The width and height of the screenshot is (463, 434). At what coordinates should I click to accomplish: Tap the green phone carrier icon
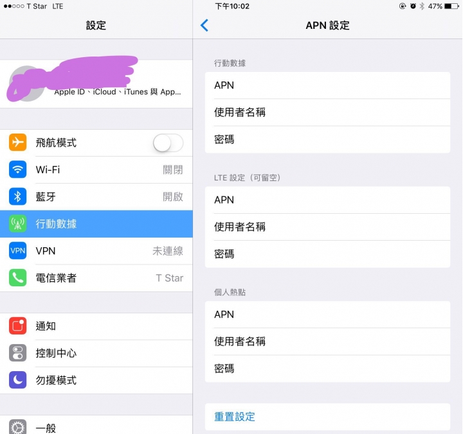coord(18,278)
